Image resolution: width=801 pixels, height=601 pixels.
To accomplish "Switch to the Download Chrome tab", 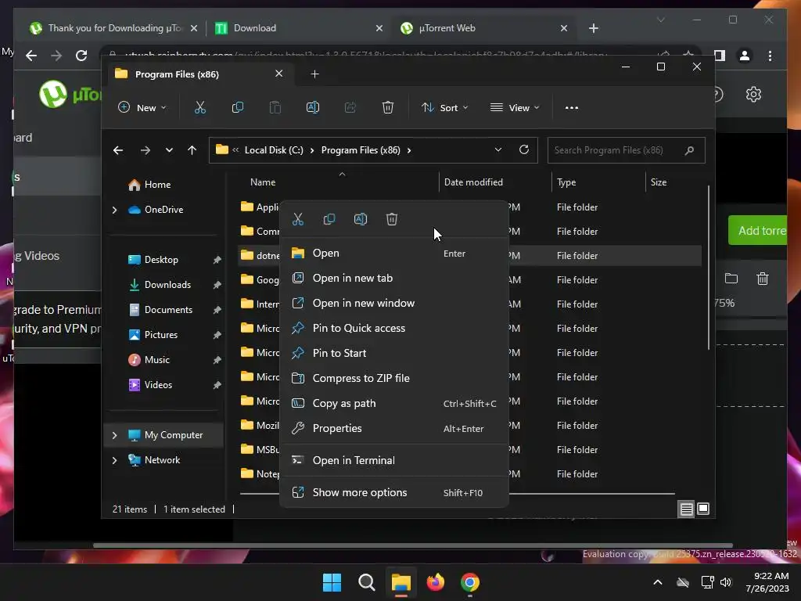I will point(300,28).
